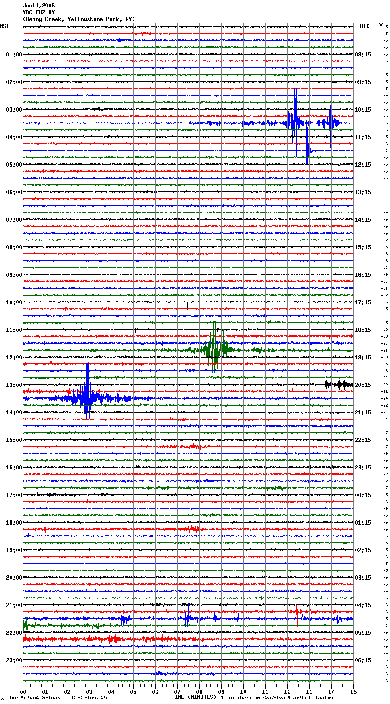
Task: Click the TIME (MINUTES) axis title
Action: tap(194, 697)
